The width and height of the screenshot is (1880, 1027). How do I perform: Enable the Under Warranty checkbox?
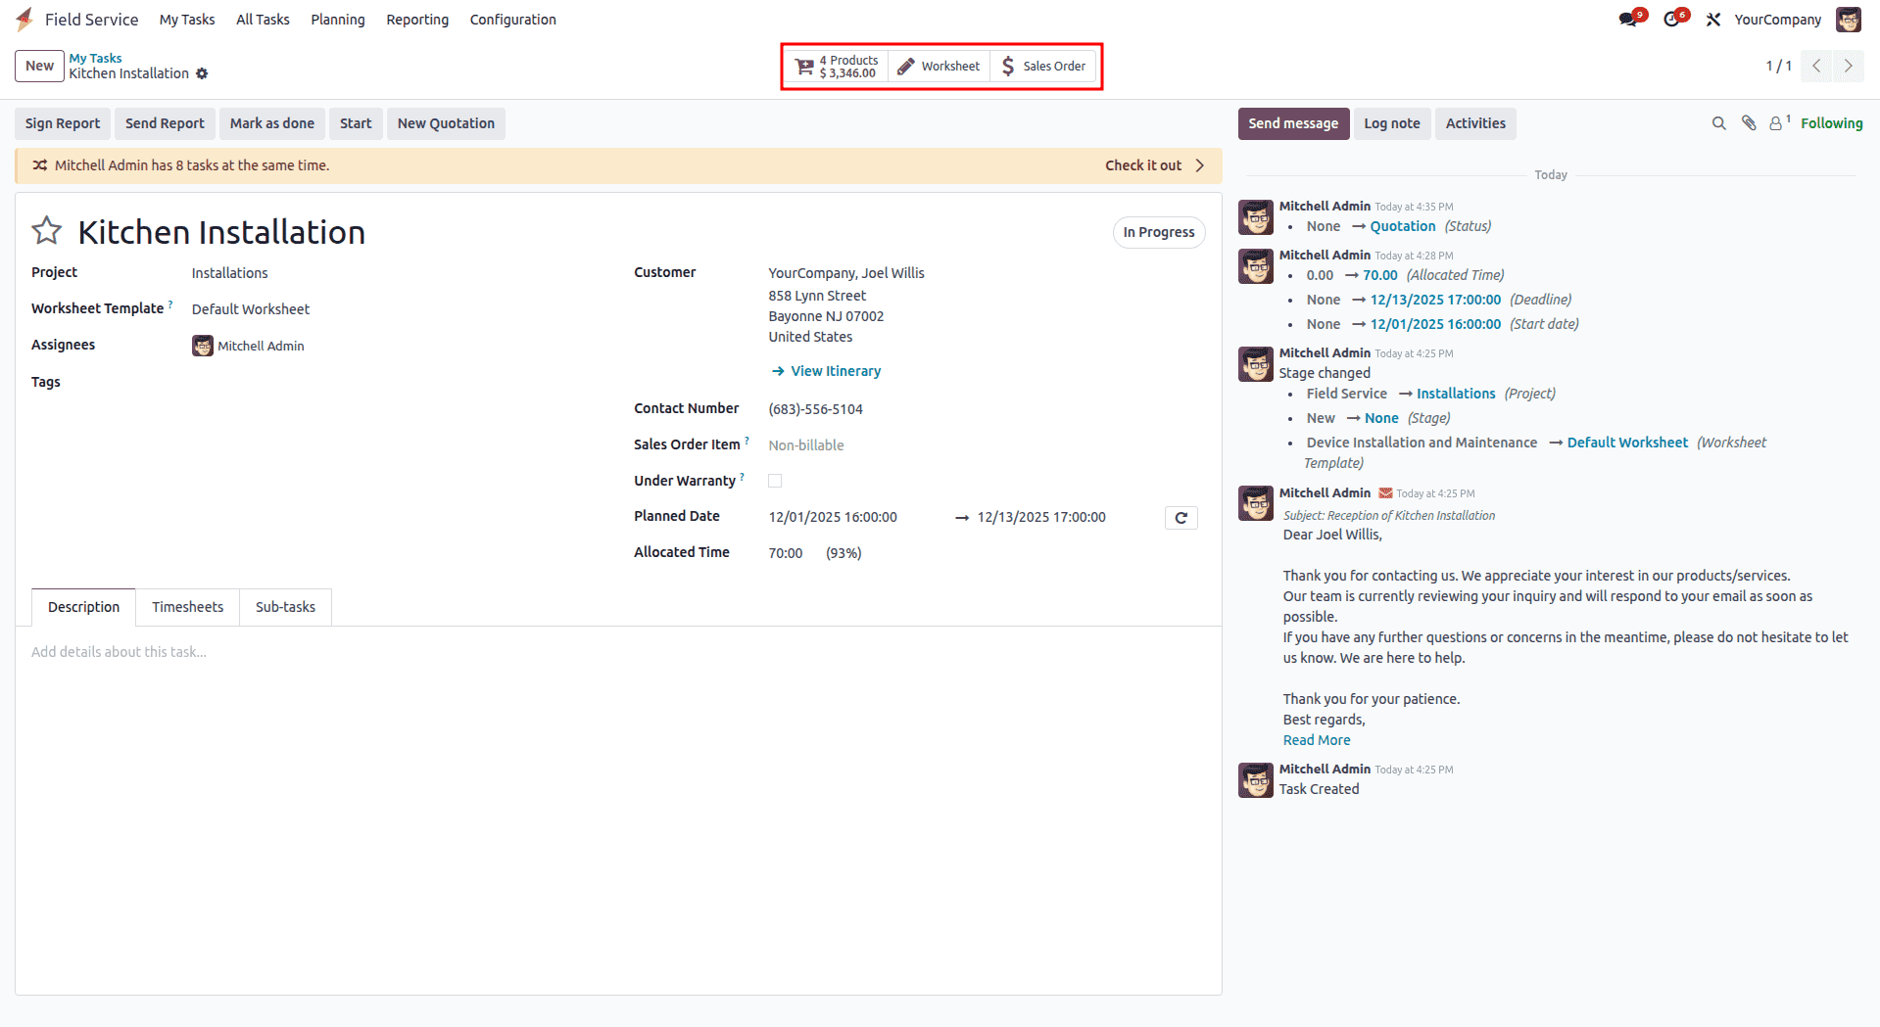(775, 480)
